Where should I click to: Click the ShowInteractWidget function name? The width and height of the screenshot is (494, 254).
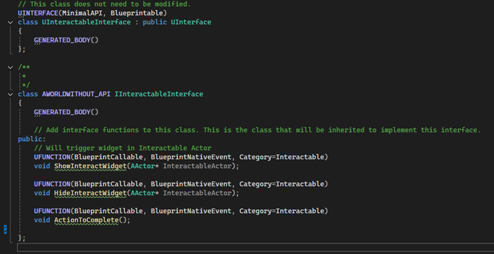90,166
